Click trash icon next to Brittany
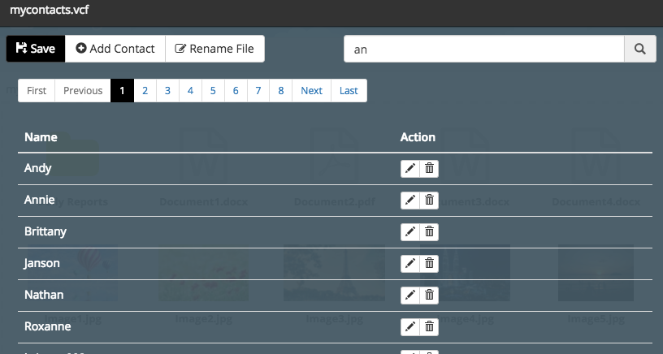This screenshot has width=663, height=354. click(x=430, y=232)
